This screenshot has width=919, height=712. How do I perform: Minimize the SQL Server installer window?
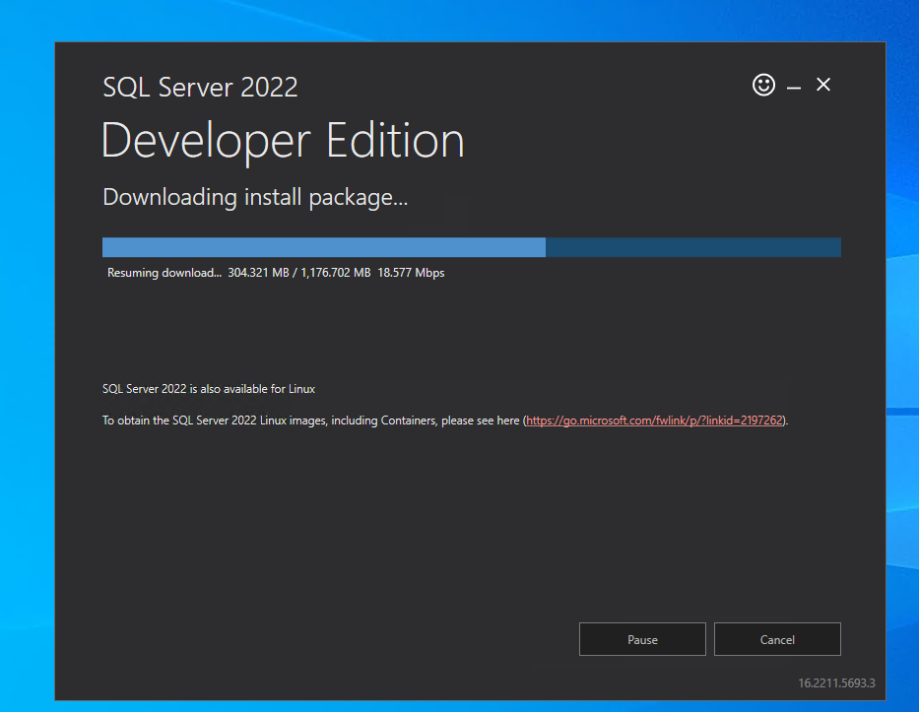(x=794, y=85)
